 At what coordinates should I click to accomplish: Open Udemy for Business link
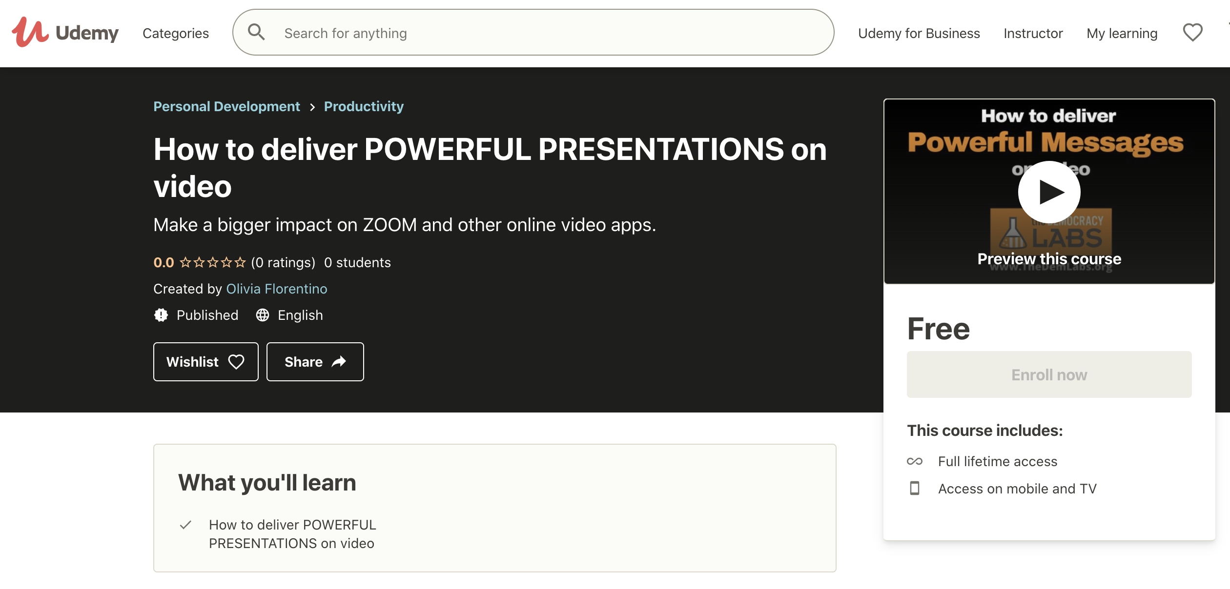[919, 33]
